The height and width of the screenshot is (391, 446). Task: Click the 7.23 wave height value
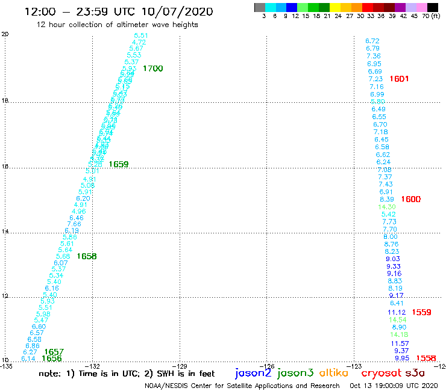(375, 79)
